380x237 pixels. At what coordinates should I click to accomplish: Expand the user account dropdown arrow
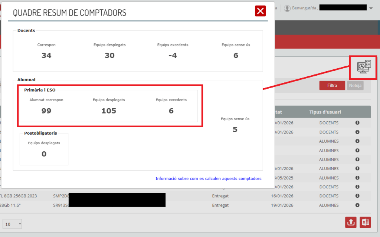click(x=371, y=8)
